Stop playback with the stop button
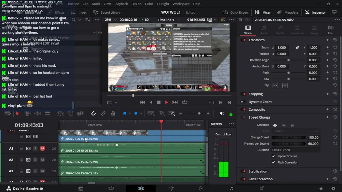This screenshot has width=342, height=192. coord(159,102)
